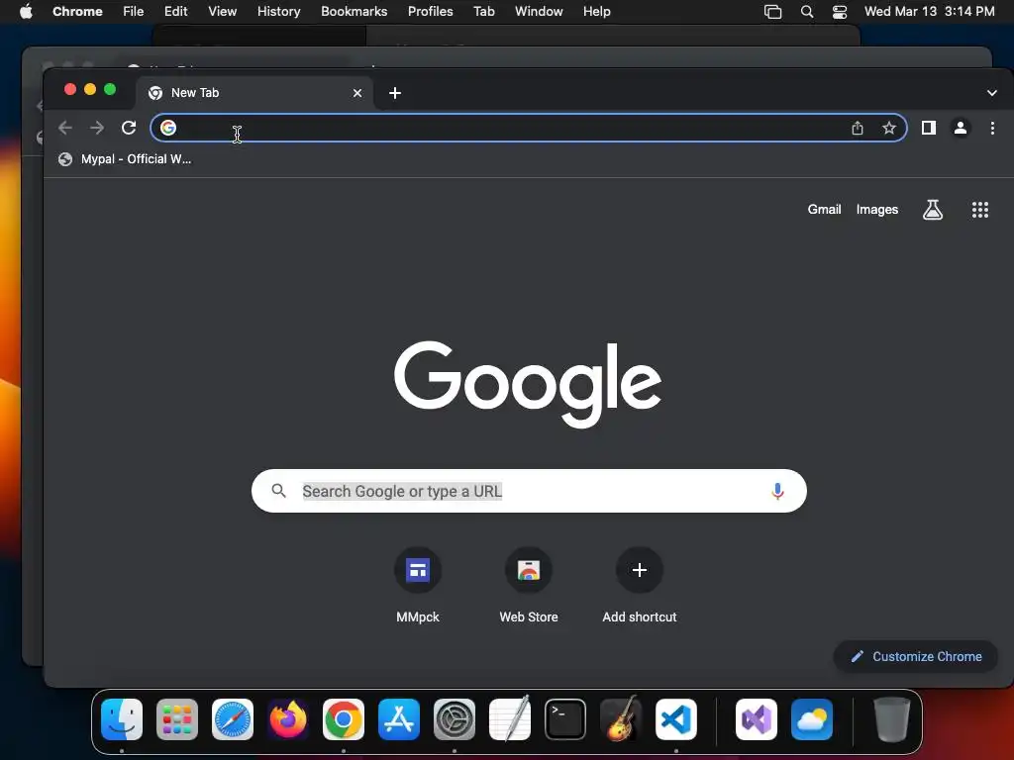Viewport: 1014px width, 760px height.
Task: Open the Apple menu
Action: click(x=26, y=11)
